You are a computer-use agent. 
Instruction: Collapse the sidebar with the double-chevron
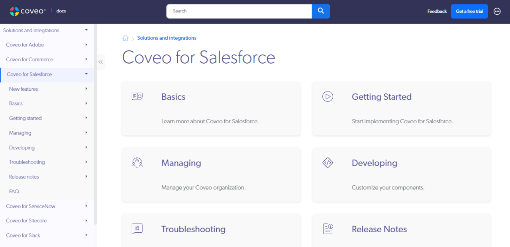pyautogui.click(x=100, y=62)
